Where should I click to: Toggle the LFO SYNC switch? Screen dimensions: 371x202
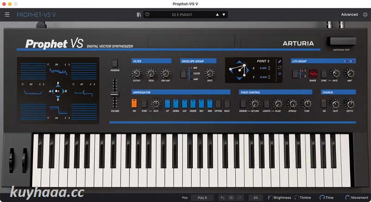pyautogui.click(x=324, y=74)
